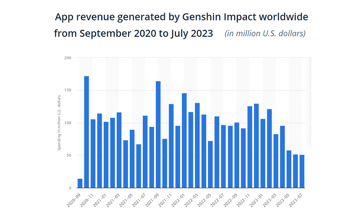Select the y-axis tick value 50
The image size is (363, 223).
(69, 155)
